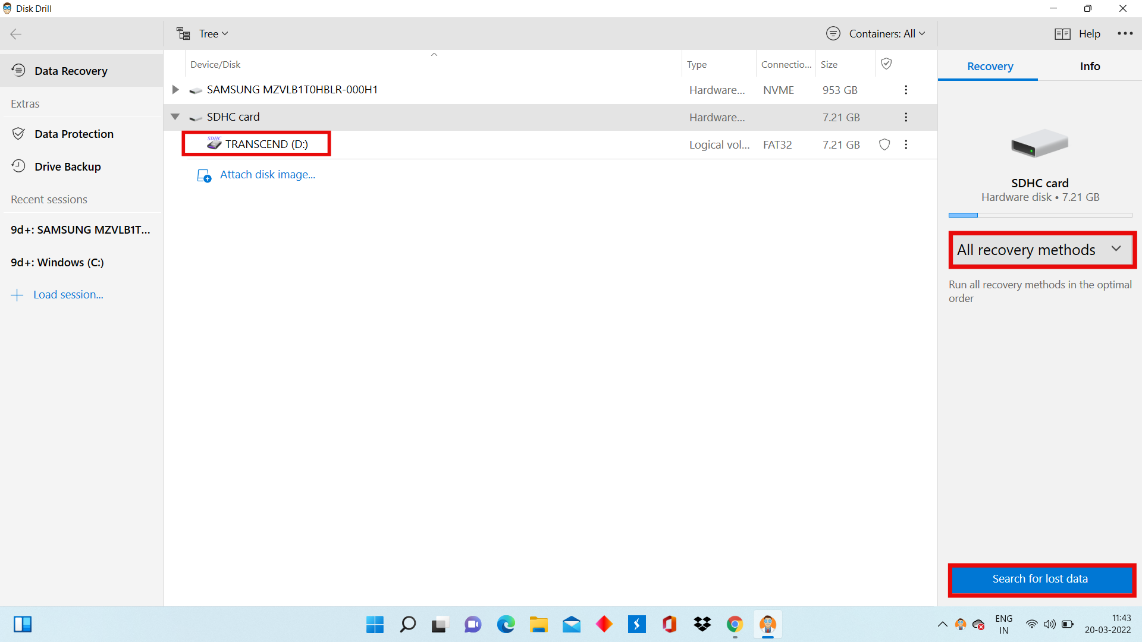Switch to the Recovery tab
The width and height of the screenshot is (1142, 642).
point(990,67)
